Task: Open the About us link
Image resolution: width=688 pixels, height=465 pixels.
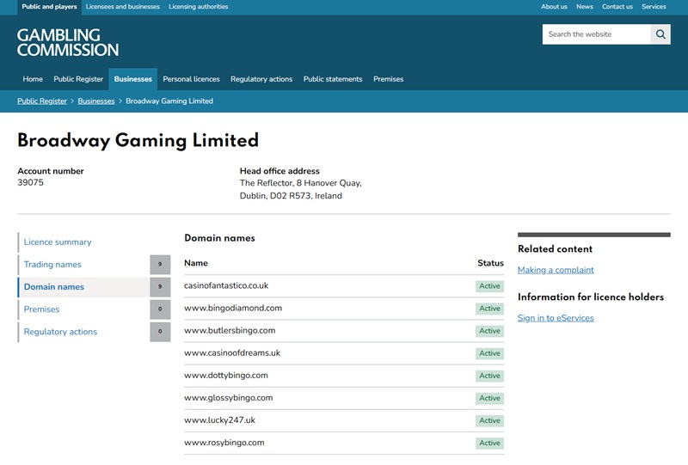Action: [x=554, y=7]
